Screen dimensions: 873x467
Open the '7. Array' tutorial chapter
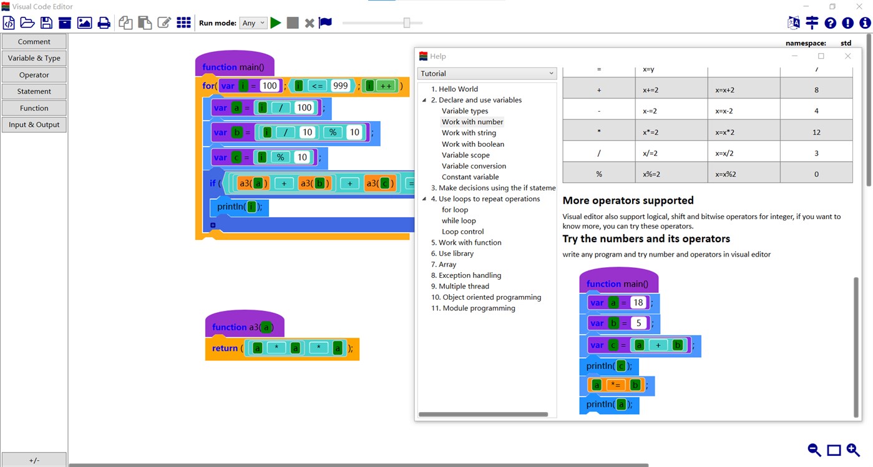[444, 264]
